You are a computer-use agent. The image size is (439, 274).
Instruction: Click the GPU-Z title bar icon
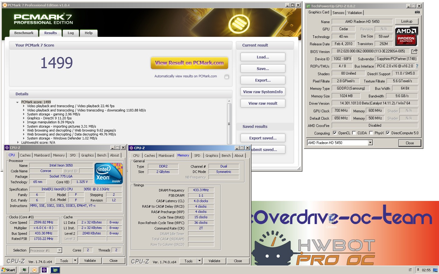pos(308,6)
